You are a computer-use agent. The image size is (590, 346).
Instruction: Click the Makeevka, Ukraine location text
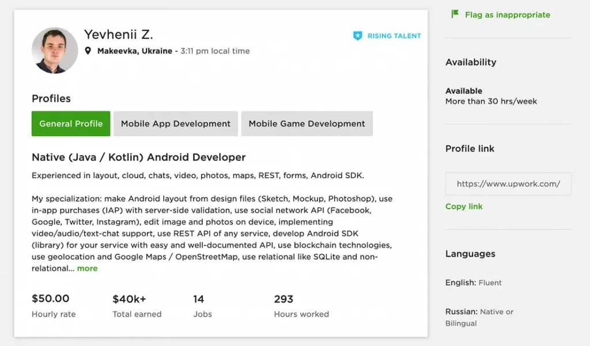coord(134,51)
